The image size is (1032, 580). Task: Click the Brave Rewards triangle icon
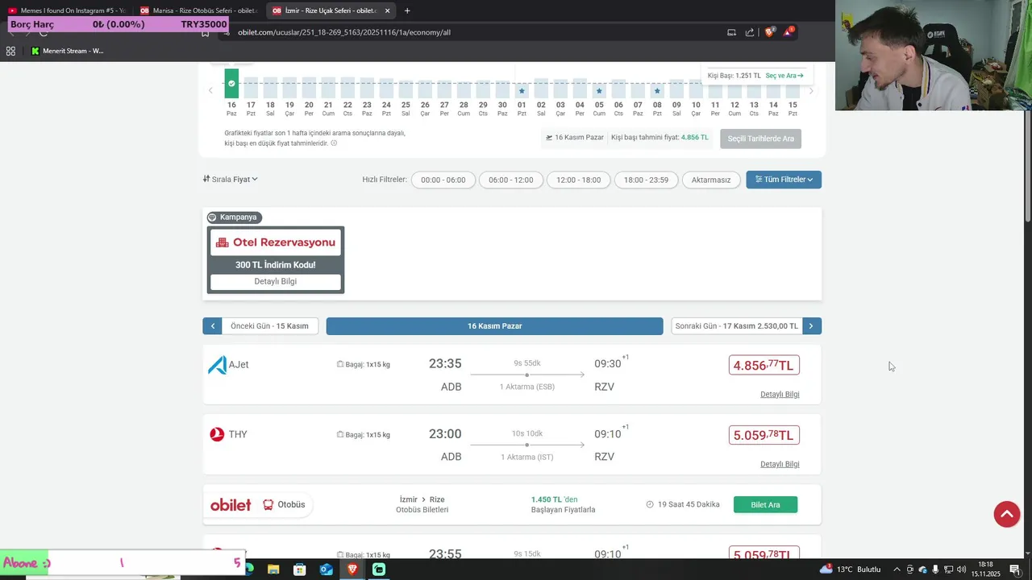click(x=789, y=32)
